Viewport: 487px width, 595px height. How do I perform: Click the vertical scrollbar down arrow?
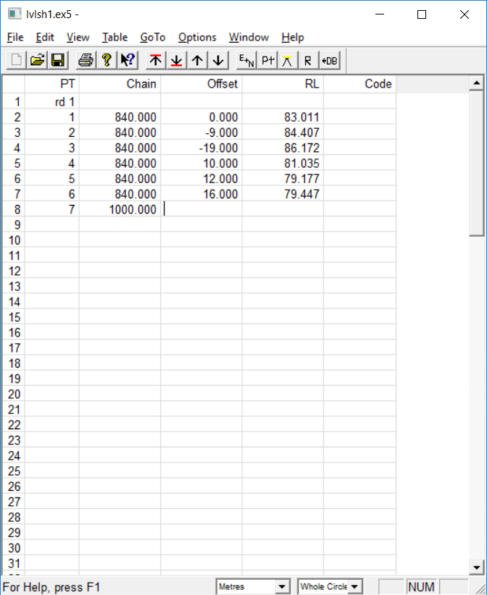(476, 567)
